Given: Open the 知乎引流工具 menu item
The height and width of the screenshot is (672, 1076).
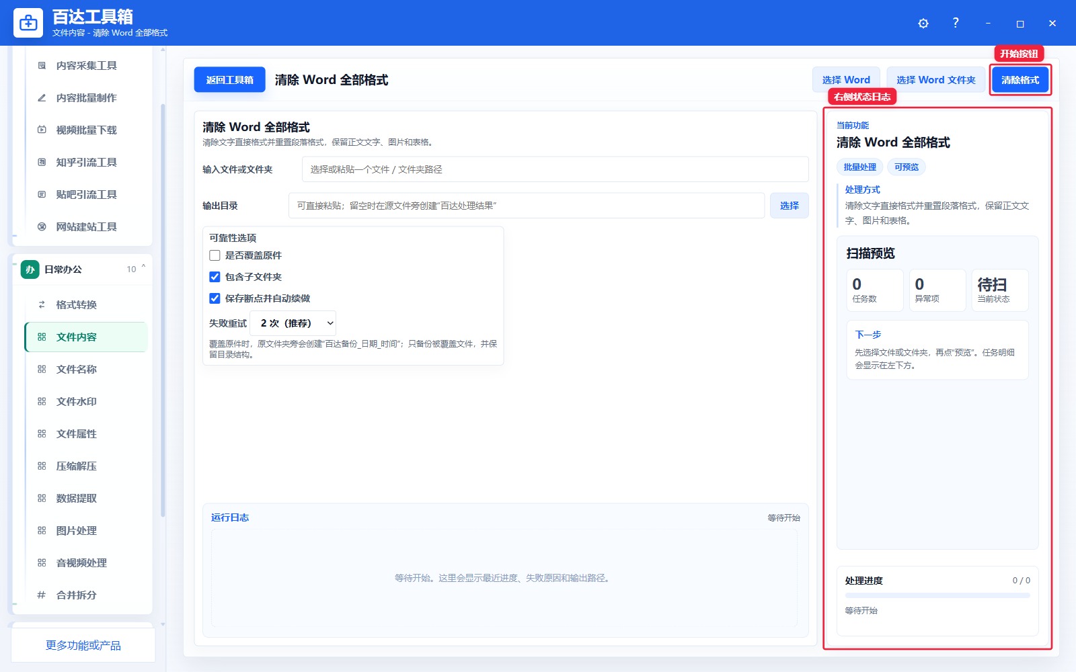Looking at the screenshot, I should pos(86,163).
